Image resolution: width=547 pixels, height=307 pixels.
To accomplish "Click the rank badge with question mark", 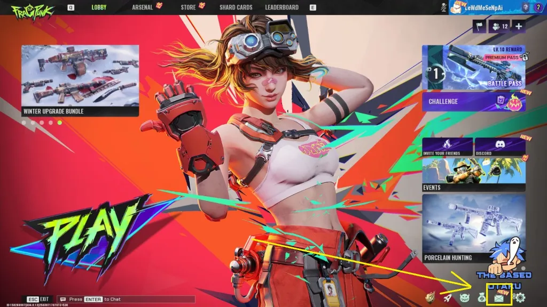I will click(526, 7).
